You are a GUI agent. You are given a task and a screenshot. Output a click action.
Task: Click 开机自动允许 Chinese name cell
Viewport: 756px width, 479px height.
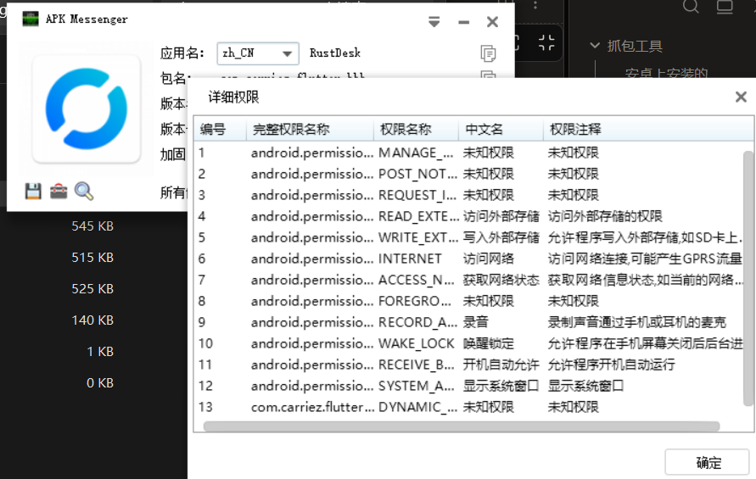[501, 365]
